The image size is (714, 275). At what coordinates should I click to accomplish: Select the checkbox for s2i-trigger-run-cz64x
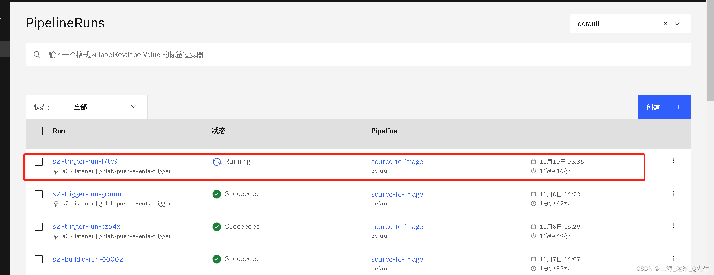(39, 227)
